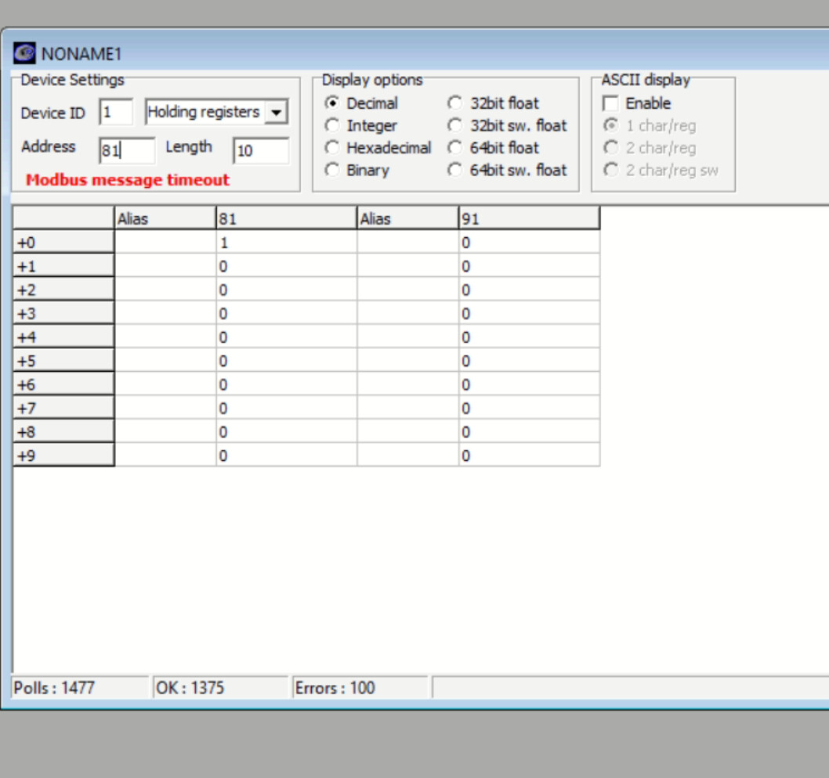Select the 32bit float option
Screen dimensions: 829x778
455,103
